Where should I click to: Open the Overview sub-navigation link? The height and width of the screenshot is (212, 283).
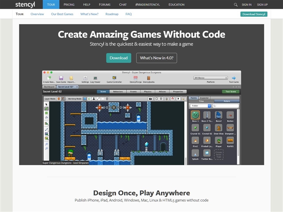[x=37, y=14]
